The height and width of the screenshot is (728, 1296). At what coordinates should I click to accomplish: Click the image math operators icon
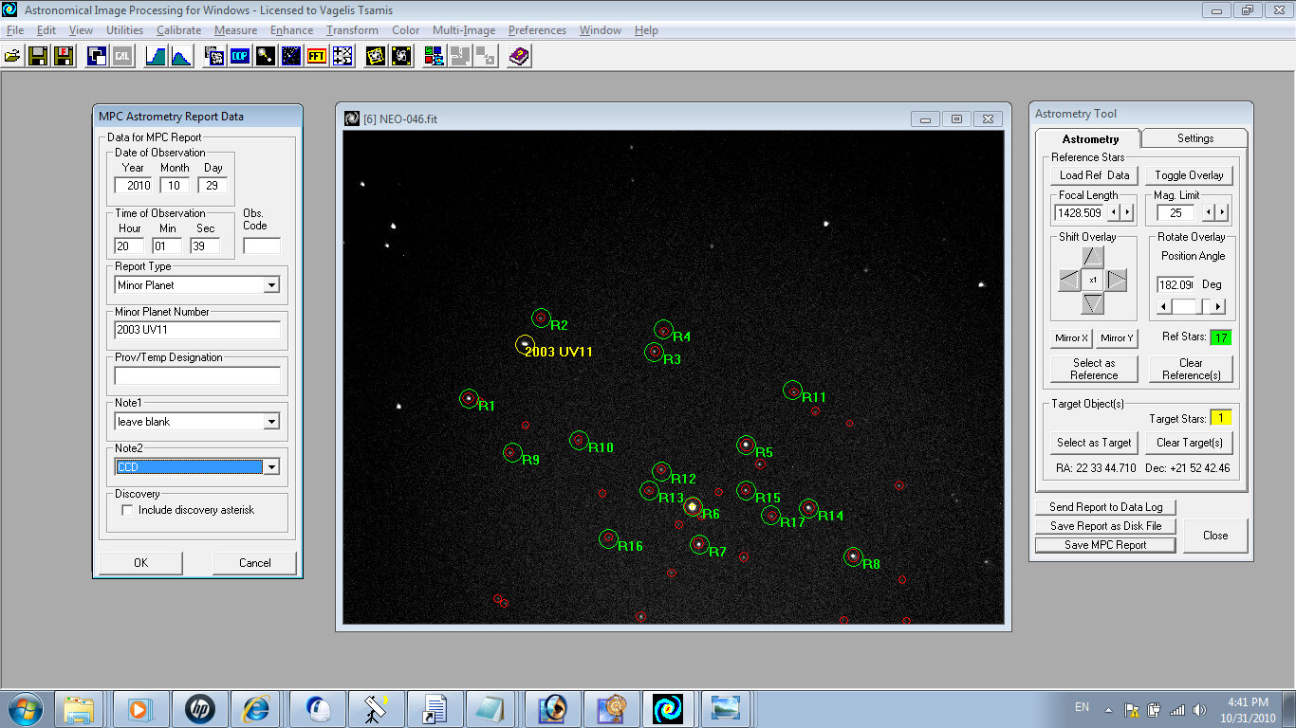[343, 56]
